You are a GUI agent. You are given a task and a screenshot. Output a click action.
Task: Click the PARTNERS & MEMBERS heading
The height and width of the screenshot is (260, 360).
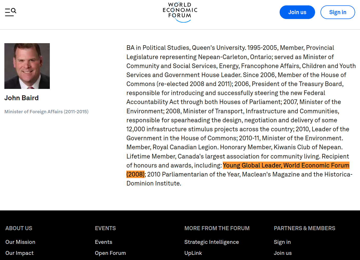tap(305, 228)
